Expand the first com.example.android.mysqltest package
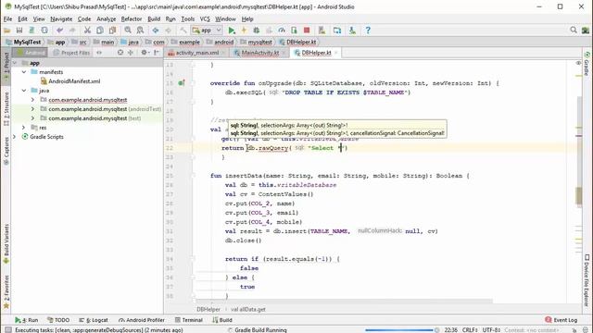 (x=32, y=100)
